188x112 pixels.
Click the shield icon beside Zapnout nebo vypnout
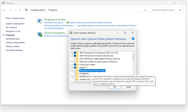click(68, 22)
